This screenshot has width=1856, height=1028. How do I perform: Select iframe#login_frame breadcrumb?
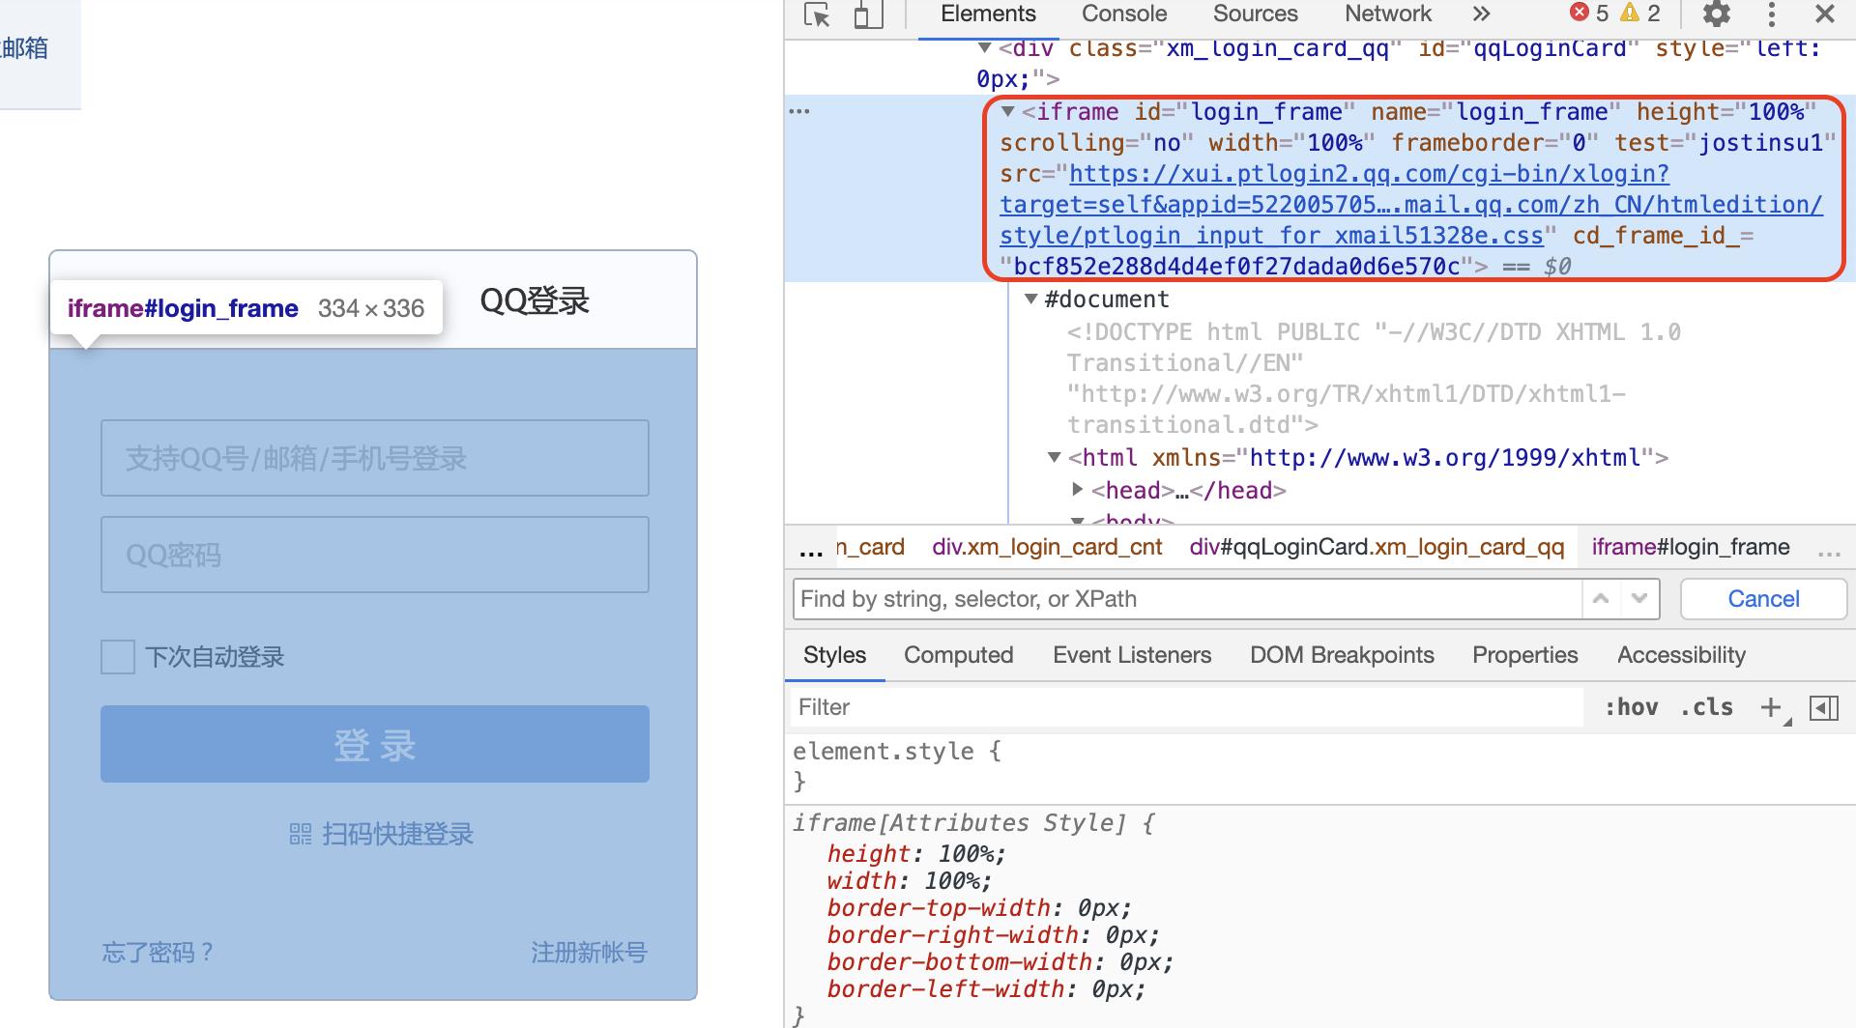pos(1691,547)
